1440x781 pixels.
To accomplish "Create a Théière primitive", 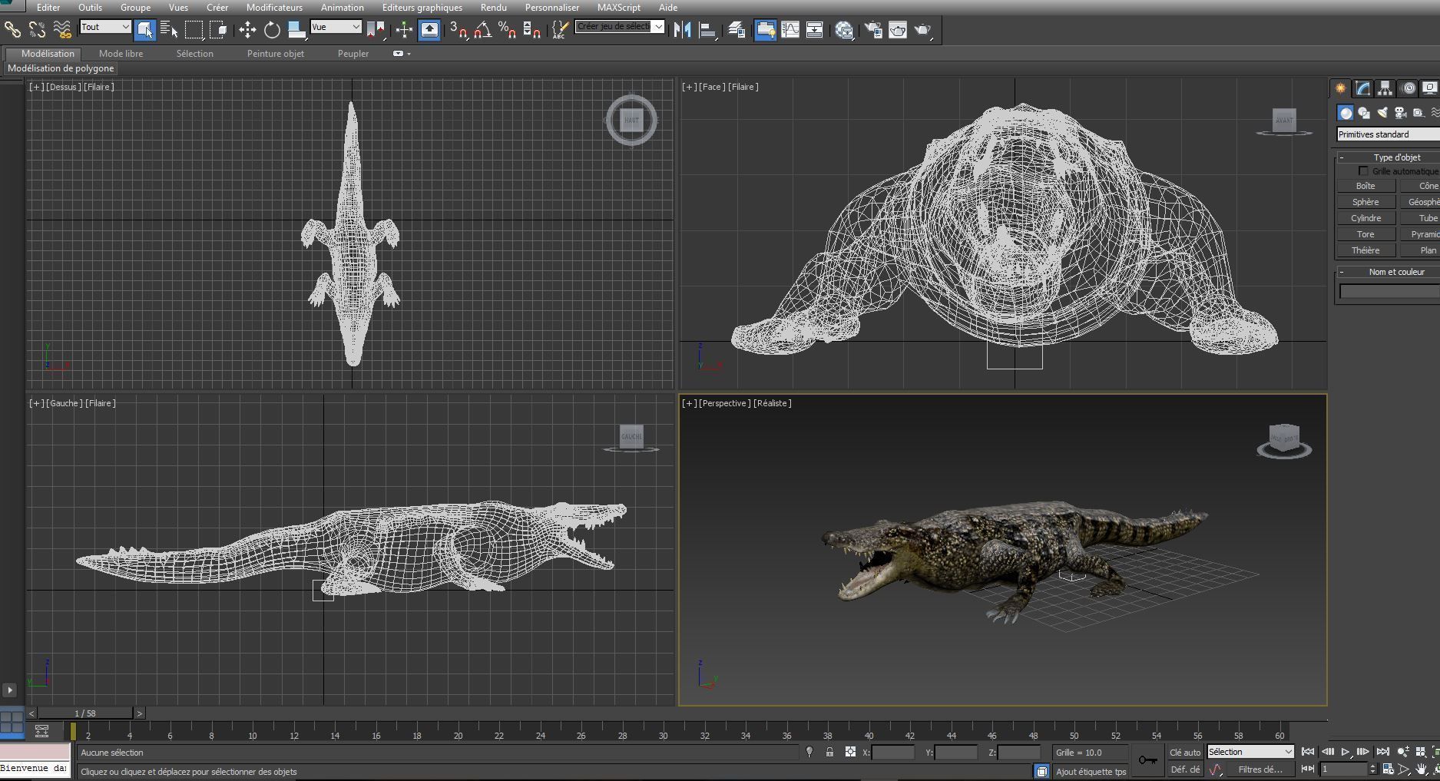I will point(1366,250).
